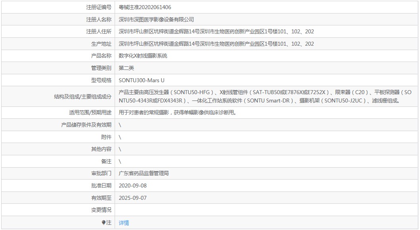420x230 pixels.
Task: Click the 审批部门 label
Action: (x=101, y=173)
